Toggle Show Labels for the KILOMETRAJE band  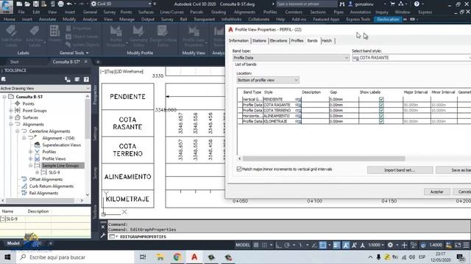pyautogui.click(x=381, y=122)
